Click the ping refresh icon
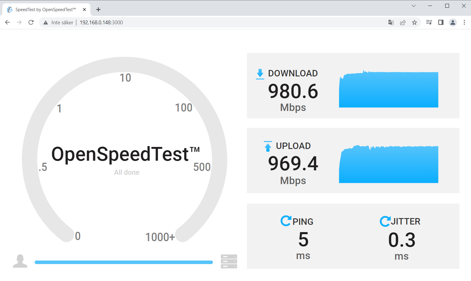This screenshot has height=281, width=471. tap(286, 221)
